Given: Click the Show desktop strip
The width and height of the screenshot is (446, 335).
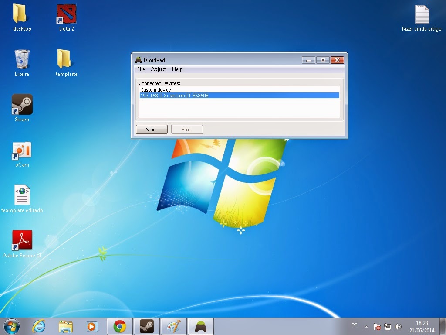Looking at the screenshot, I should pyautogui.click(x=443, y=326).
